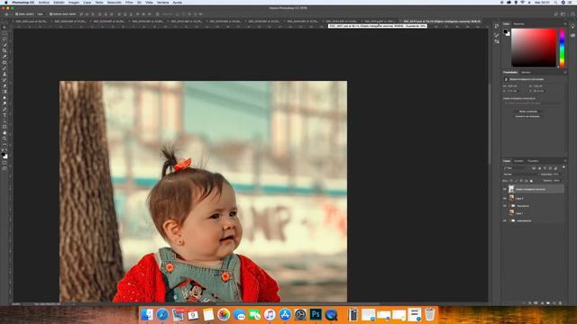Click the create new group folder icon
This screenshot has height=324, width=577.
(x=548, y=303)
